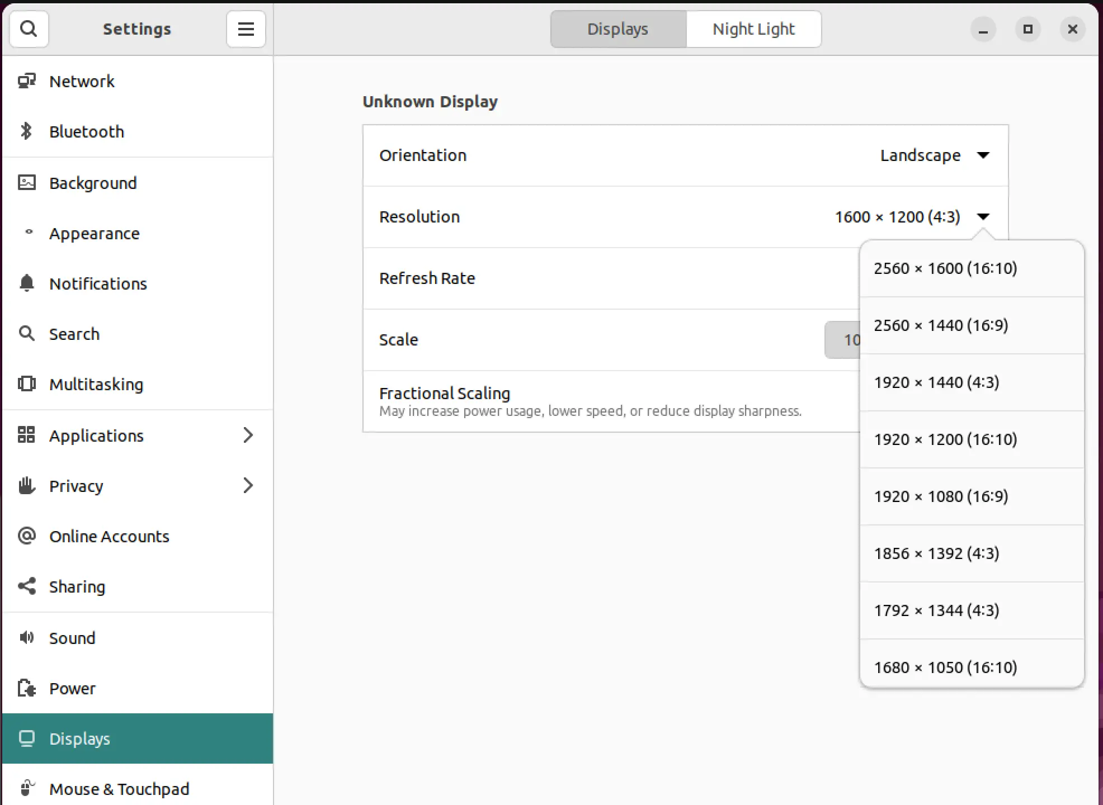Open Bluetooth settings label
This screenshot has height=805, width=1103.
(87, 131)
